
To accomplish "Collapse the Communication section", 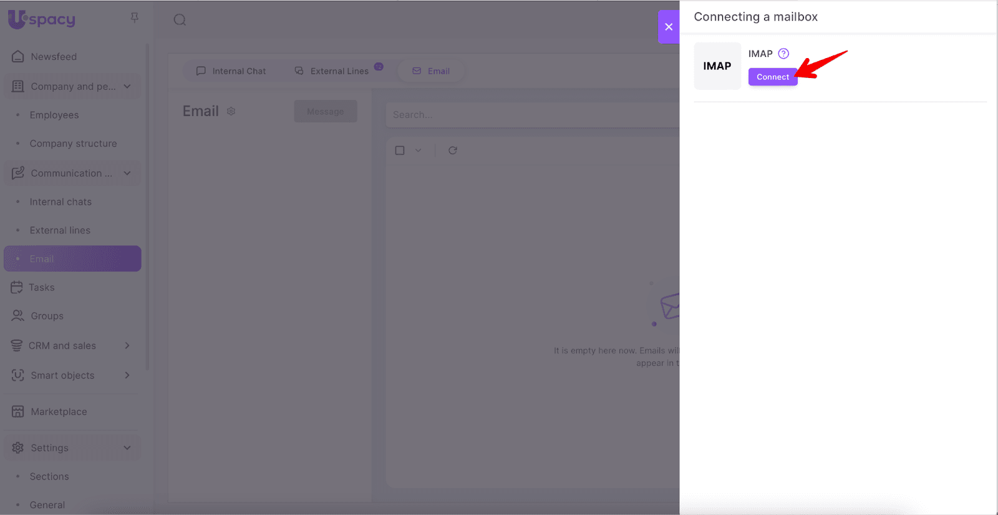I will (x=127, y=173).
